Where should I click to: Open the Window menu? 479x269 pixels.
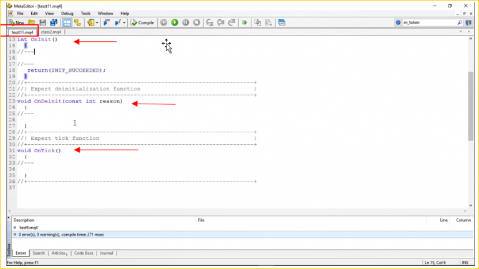(105, 14)
